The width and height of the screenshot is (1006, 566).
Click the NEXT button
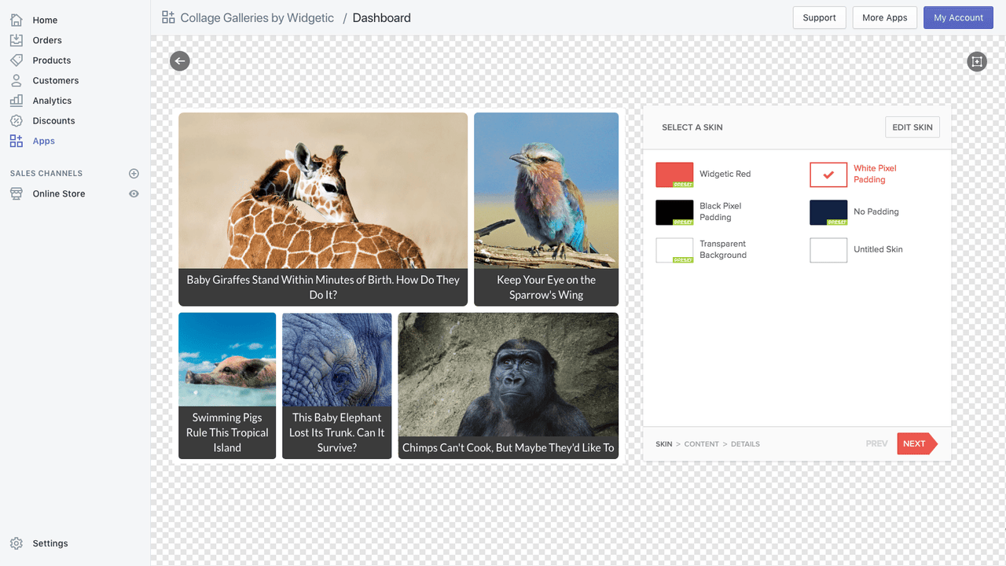[914, 443]
